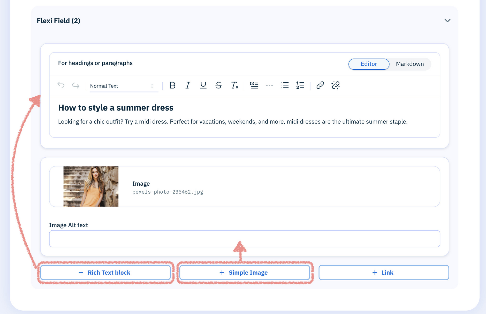Insert a horizontal rule
This screenshot has width=486, height=314.
coord(269,85)
